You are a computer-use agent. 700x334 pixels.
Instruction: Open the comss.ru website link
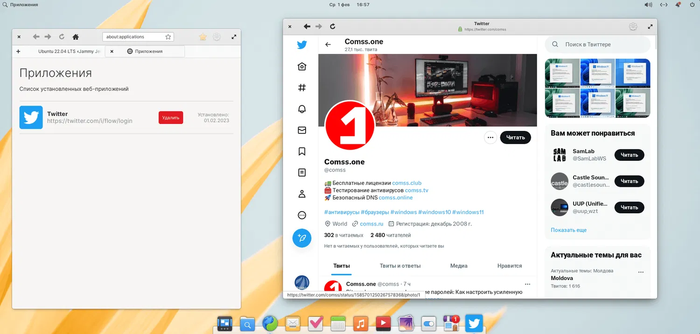click(x=371, y=224)
